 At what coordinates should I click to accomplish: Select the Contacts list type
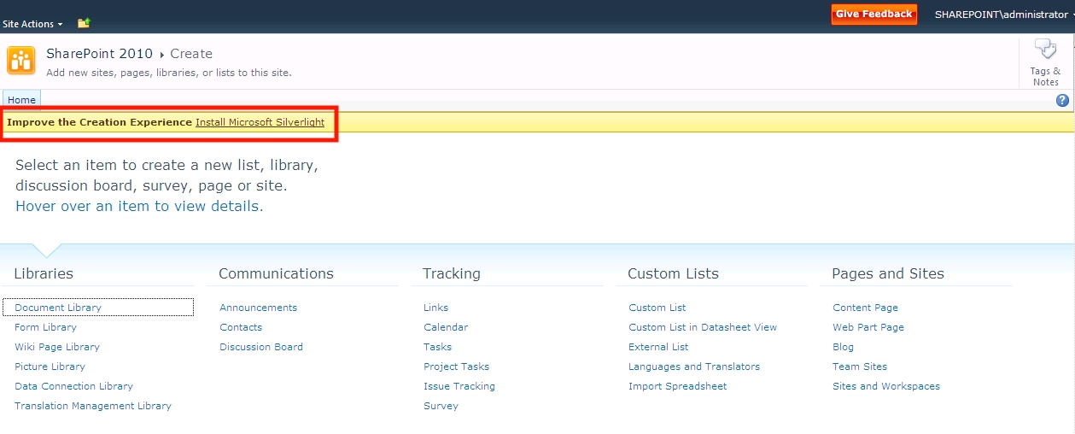pyautogui.click(x=241, y=327)
